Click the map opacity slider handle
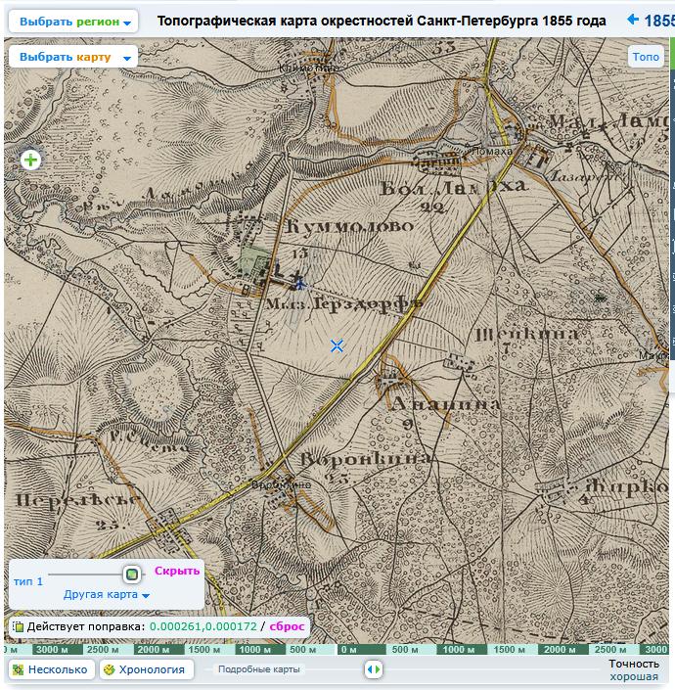The height and width of the screenshot is (690, 675). [x=131, y=575]
